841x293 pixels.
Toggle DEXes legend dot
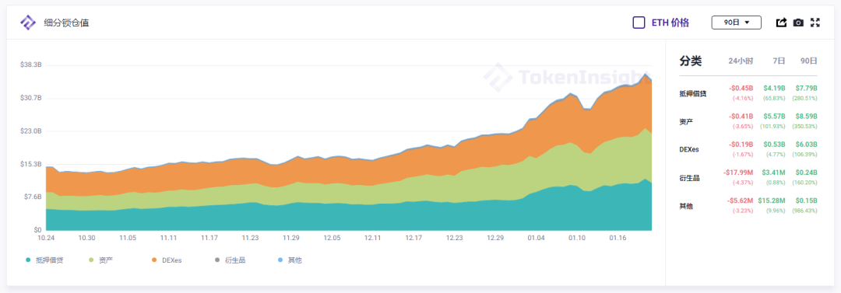[154, 260]
